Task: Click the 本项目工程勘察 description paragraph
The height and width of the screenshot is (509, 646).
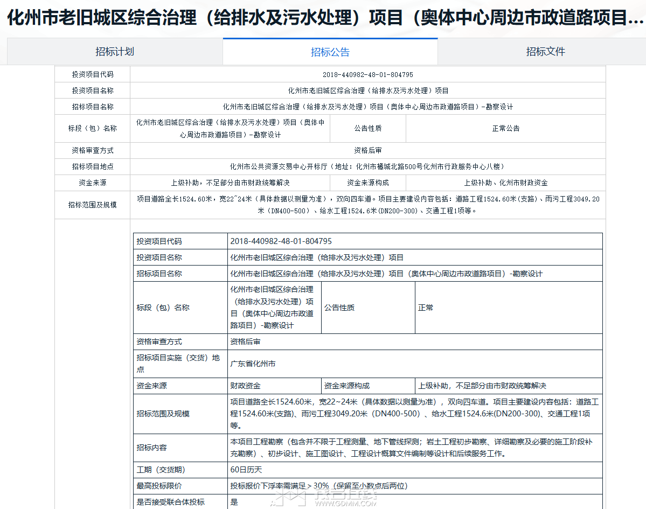Action: tap(412, 448)
